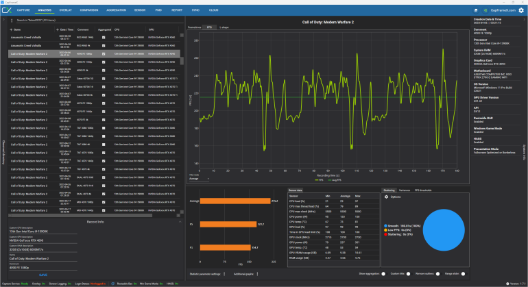Click red Stuttering legend dot
Screen dimensions: 528x287
tap(385, 234)
